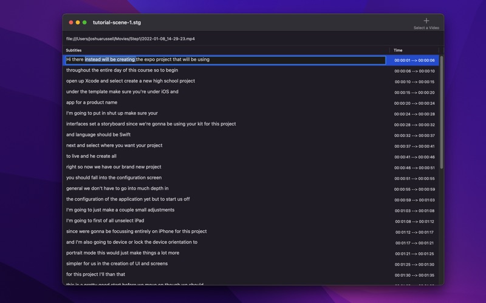Click time cell 00:00:37 --> 00:00:41

414,146
